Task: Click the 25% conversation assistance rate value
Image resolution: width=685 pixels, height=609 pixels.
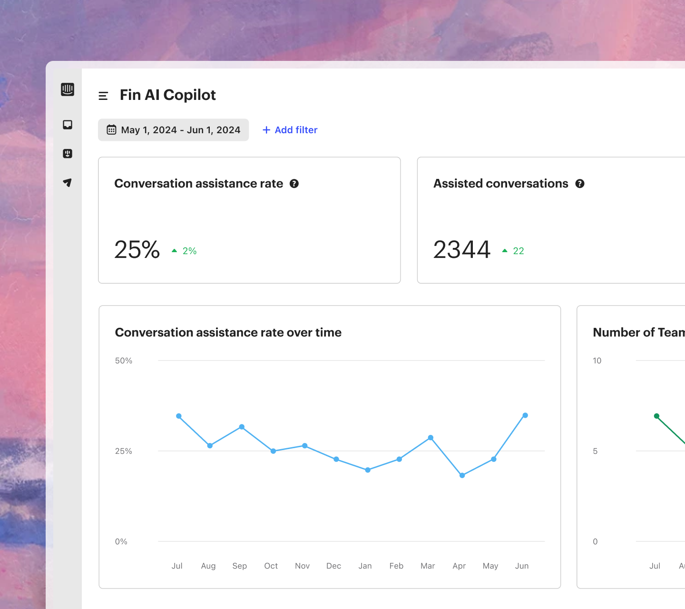Action: pyautogui.click(x=137, y=250)
